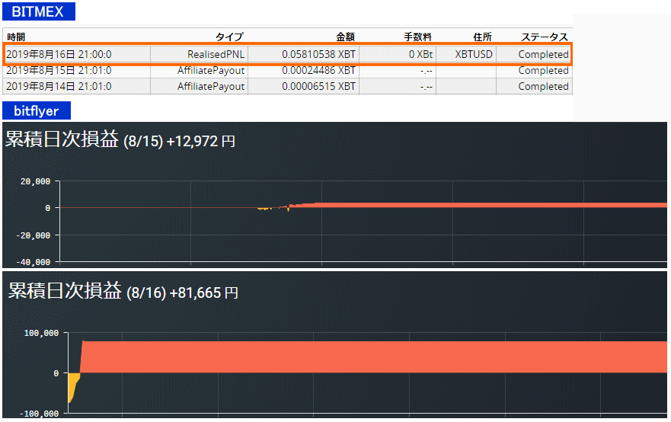Viewport: 671px width, 422px height.
Task: Select the 2019年8月15日 21:01:0 row timestamp
Action: (x=59, y=71)
